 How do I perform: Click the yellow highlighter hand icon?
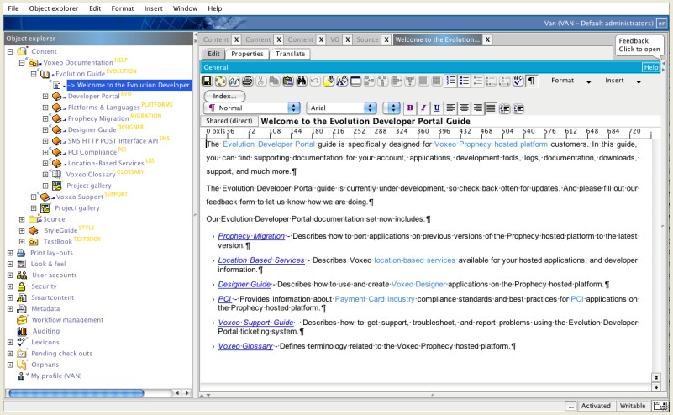click(x=329, y=81)
